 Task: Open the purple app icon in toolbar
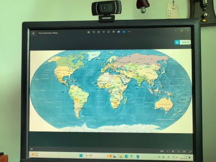click(119, 32)
